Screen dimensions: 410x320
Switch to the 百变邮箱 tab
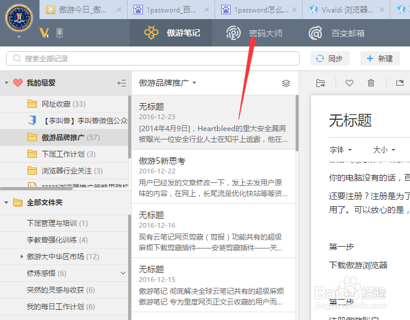(x=337, y=33)
